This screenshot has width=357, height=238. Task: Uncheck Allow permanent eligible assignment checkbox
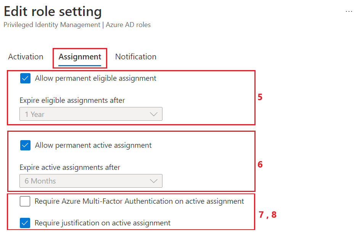point(26,78)
